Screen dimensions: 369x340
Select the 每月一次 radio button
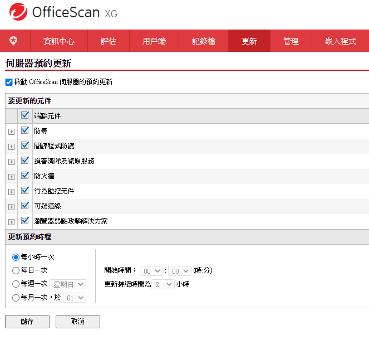16,298
